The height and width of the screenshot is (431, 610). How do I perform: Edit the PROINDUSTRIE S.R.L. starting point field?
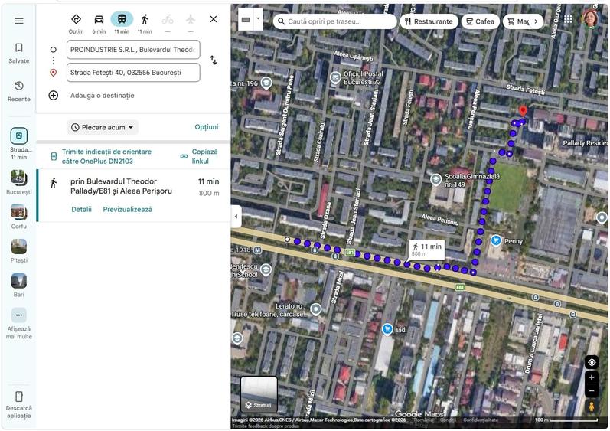pyautogui.click(x=133, y=50)
